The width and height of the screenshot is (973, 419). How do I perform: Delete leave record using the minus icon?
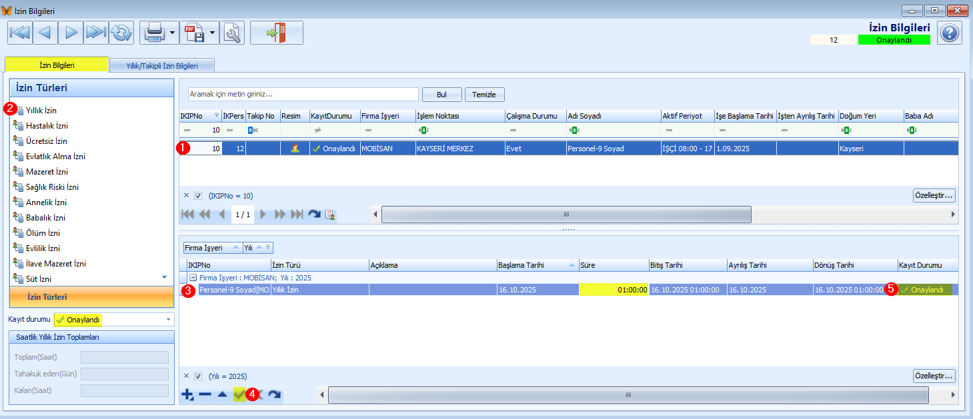click(x=205, y=395)
